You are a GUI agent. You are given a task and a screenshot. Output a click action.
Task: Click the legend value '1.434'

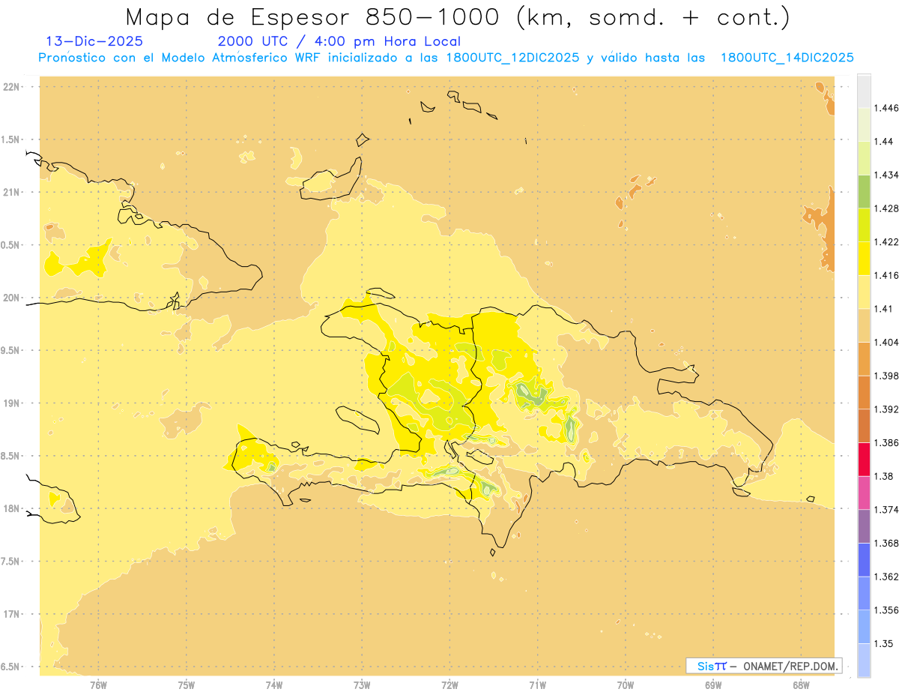pyautogui.click(x=886, y=175)
